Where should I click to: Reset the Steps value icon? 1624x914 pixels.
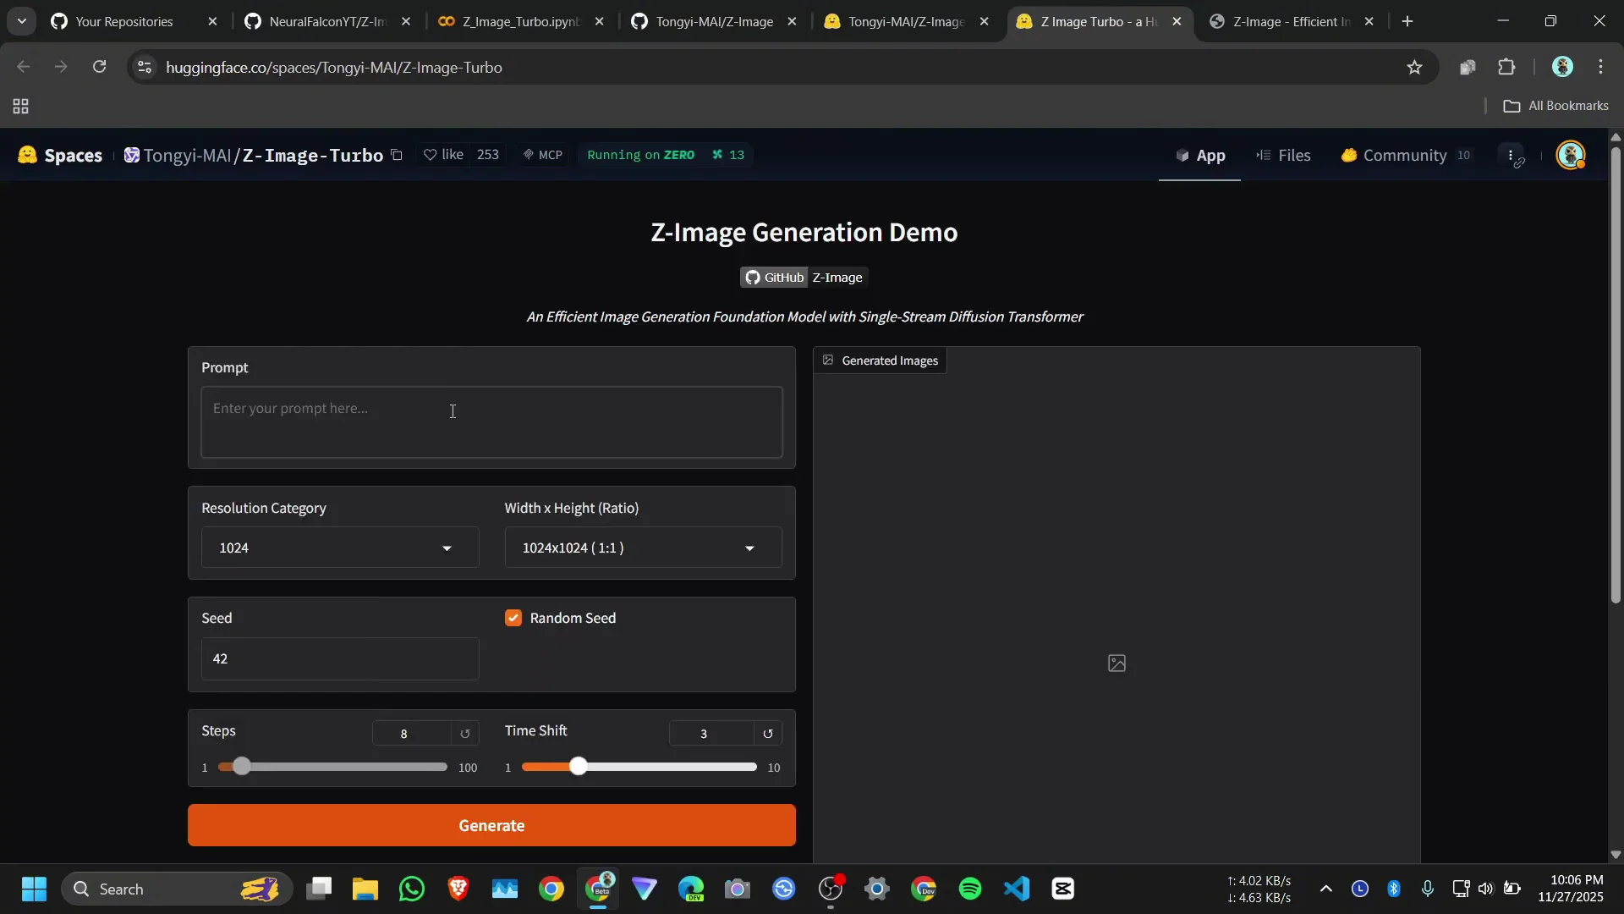(x=464, y=734)
